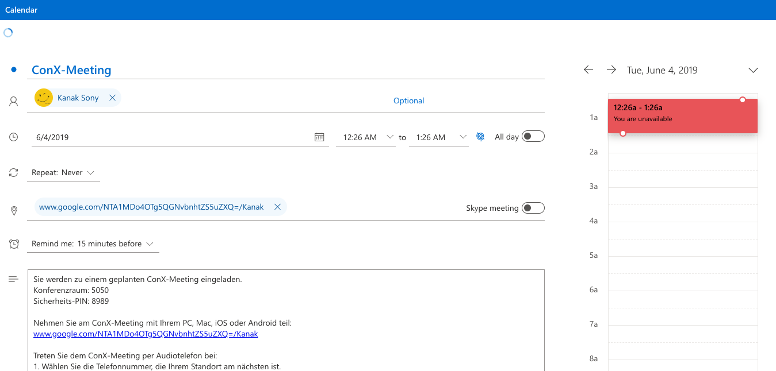Open the Remind me 15 minutes dropdown
776x371 pixels.
tap(151, 244)
